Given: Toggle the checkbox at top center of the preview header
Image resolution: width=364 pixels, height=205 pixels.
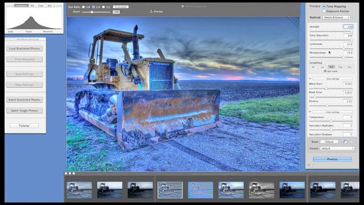Looking at the screenshot, I should pyautogui.click(x=183, y=6).
